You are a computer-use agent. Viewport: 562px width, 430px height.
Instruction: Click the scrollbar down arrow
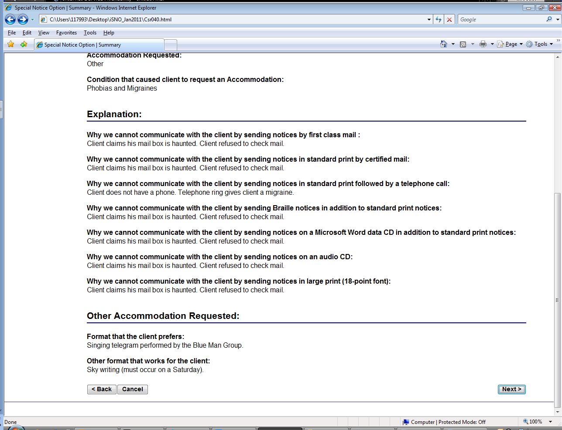[x=557, y=412]
